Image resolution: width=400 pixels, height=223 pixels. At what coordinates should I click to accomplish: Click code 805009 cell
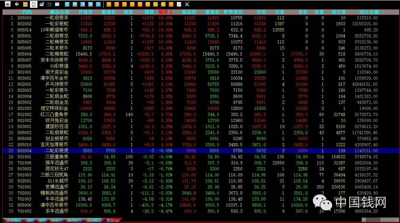pos(24,18)
